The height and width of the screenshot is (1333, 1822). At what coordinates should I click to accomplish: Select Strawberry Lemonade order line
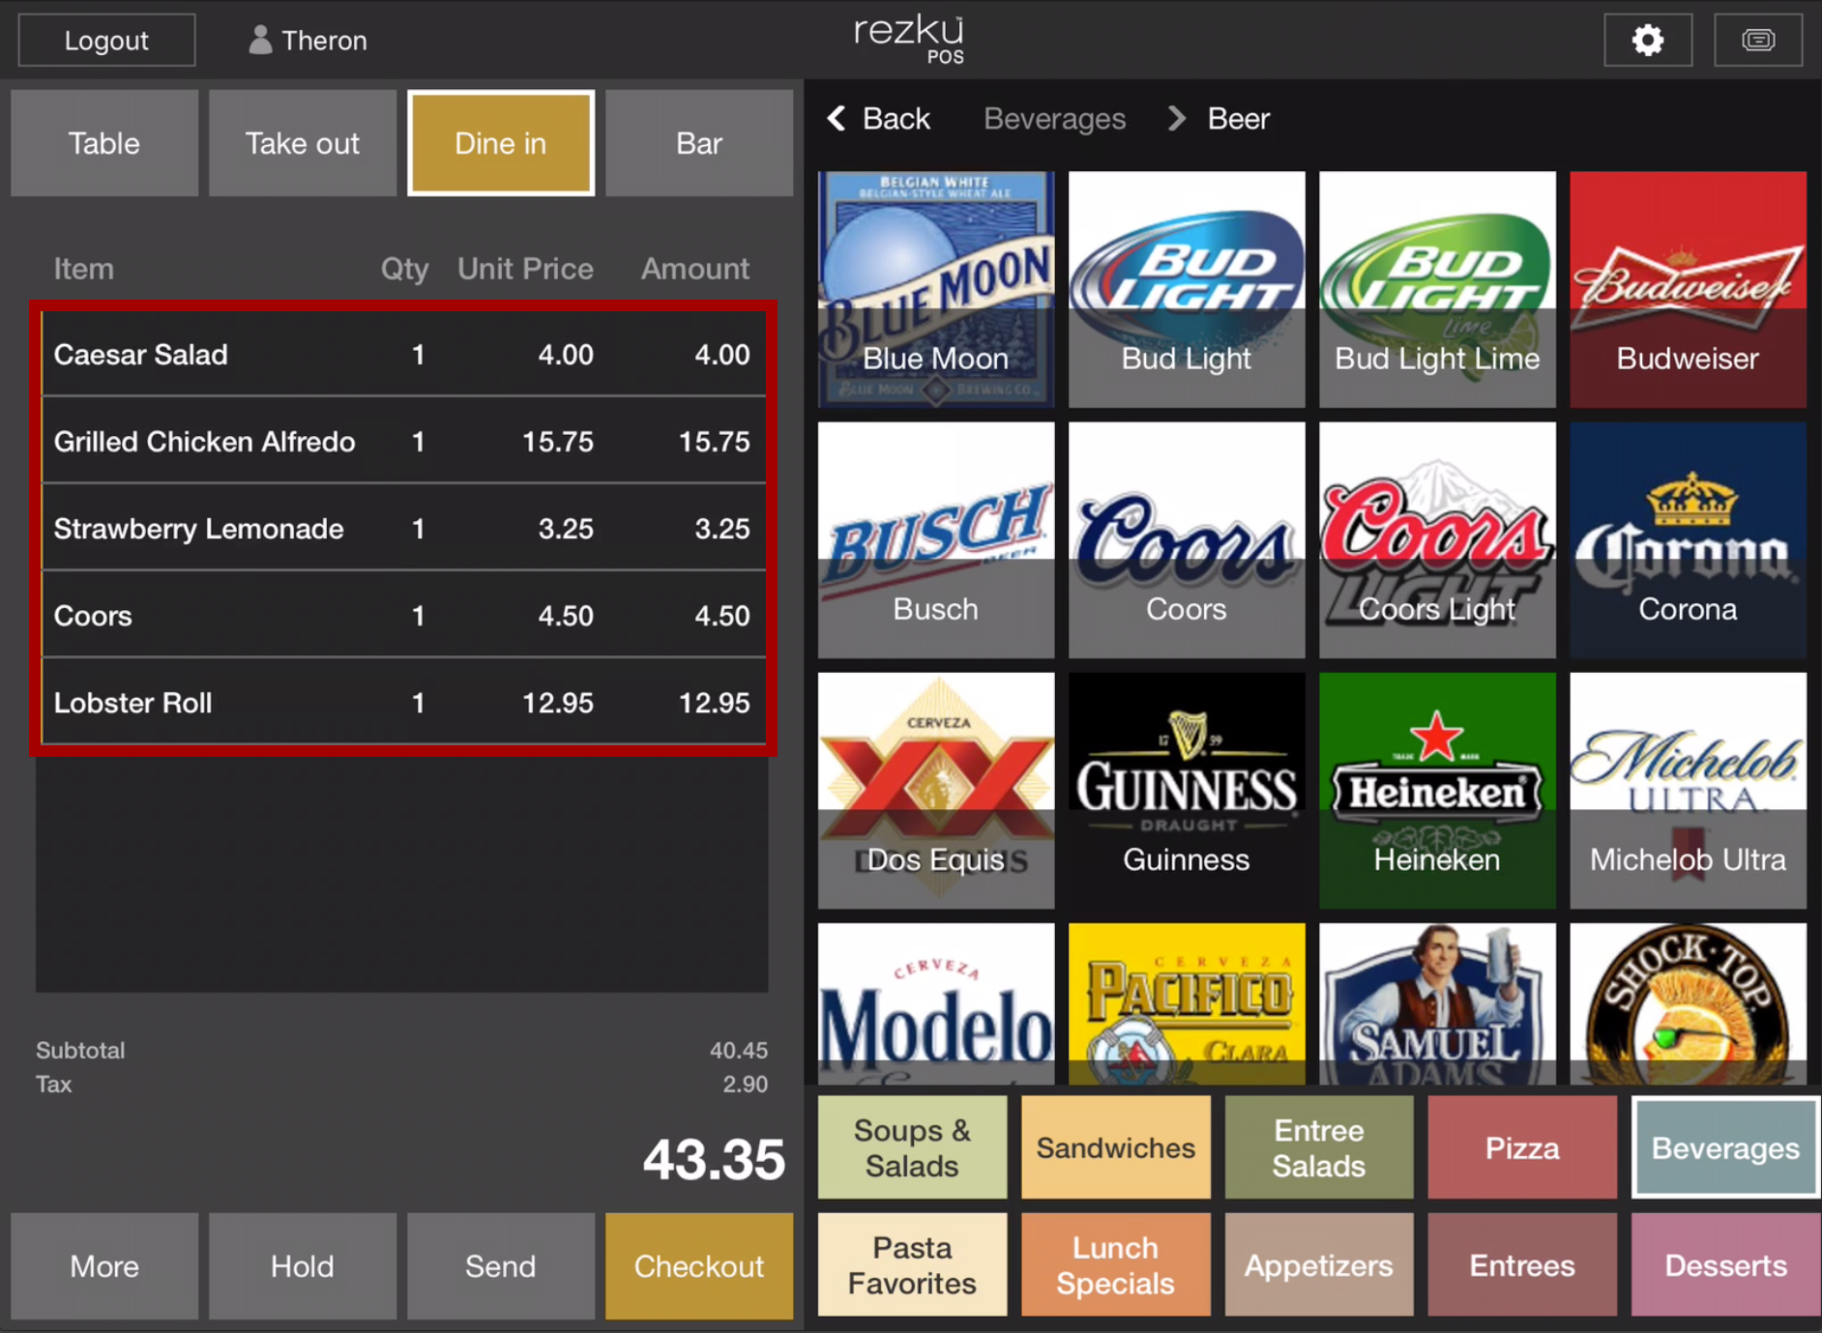(403, 528)
